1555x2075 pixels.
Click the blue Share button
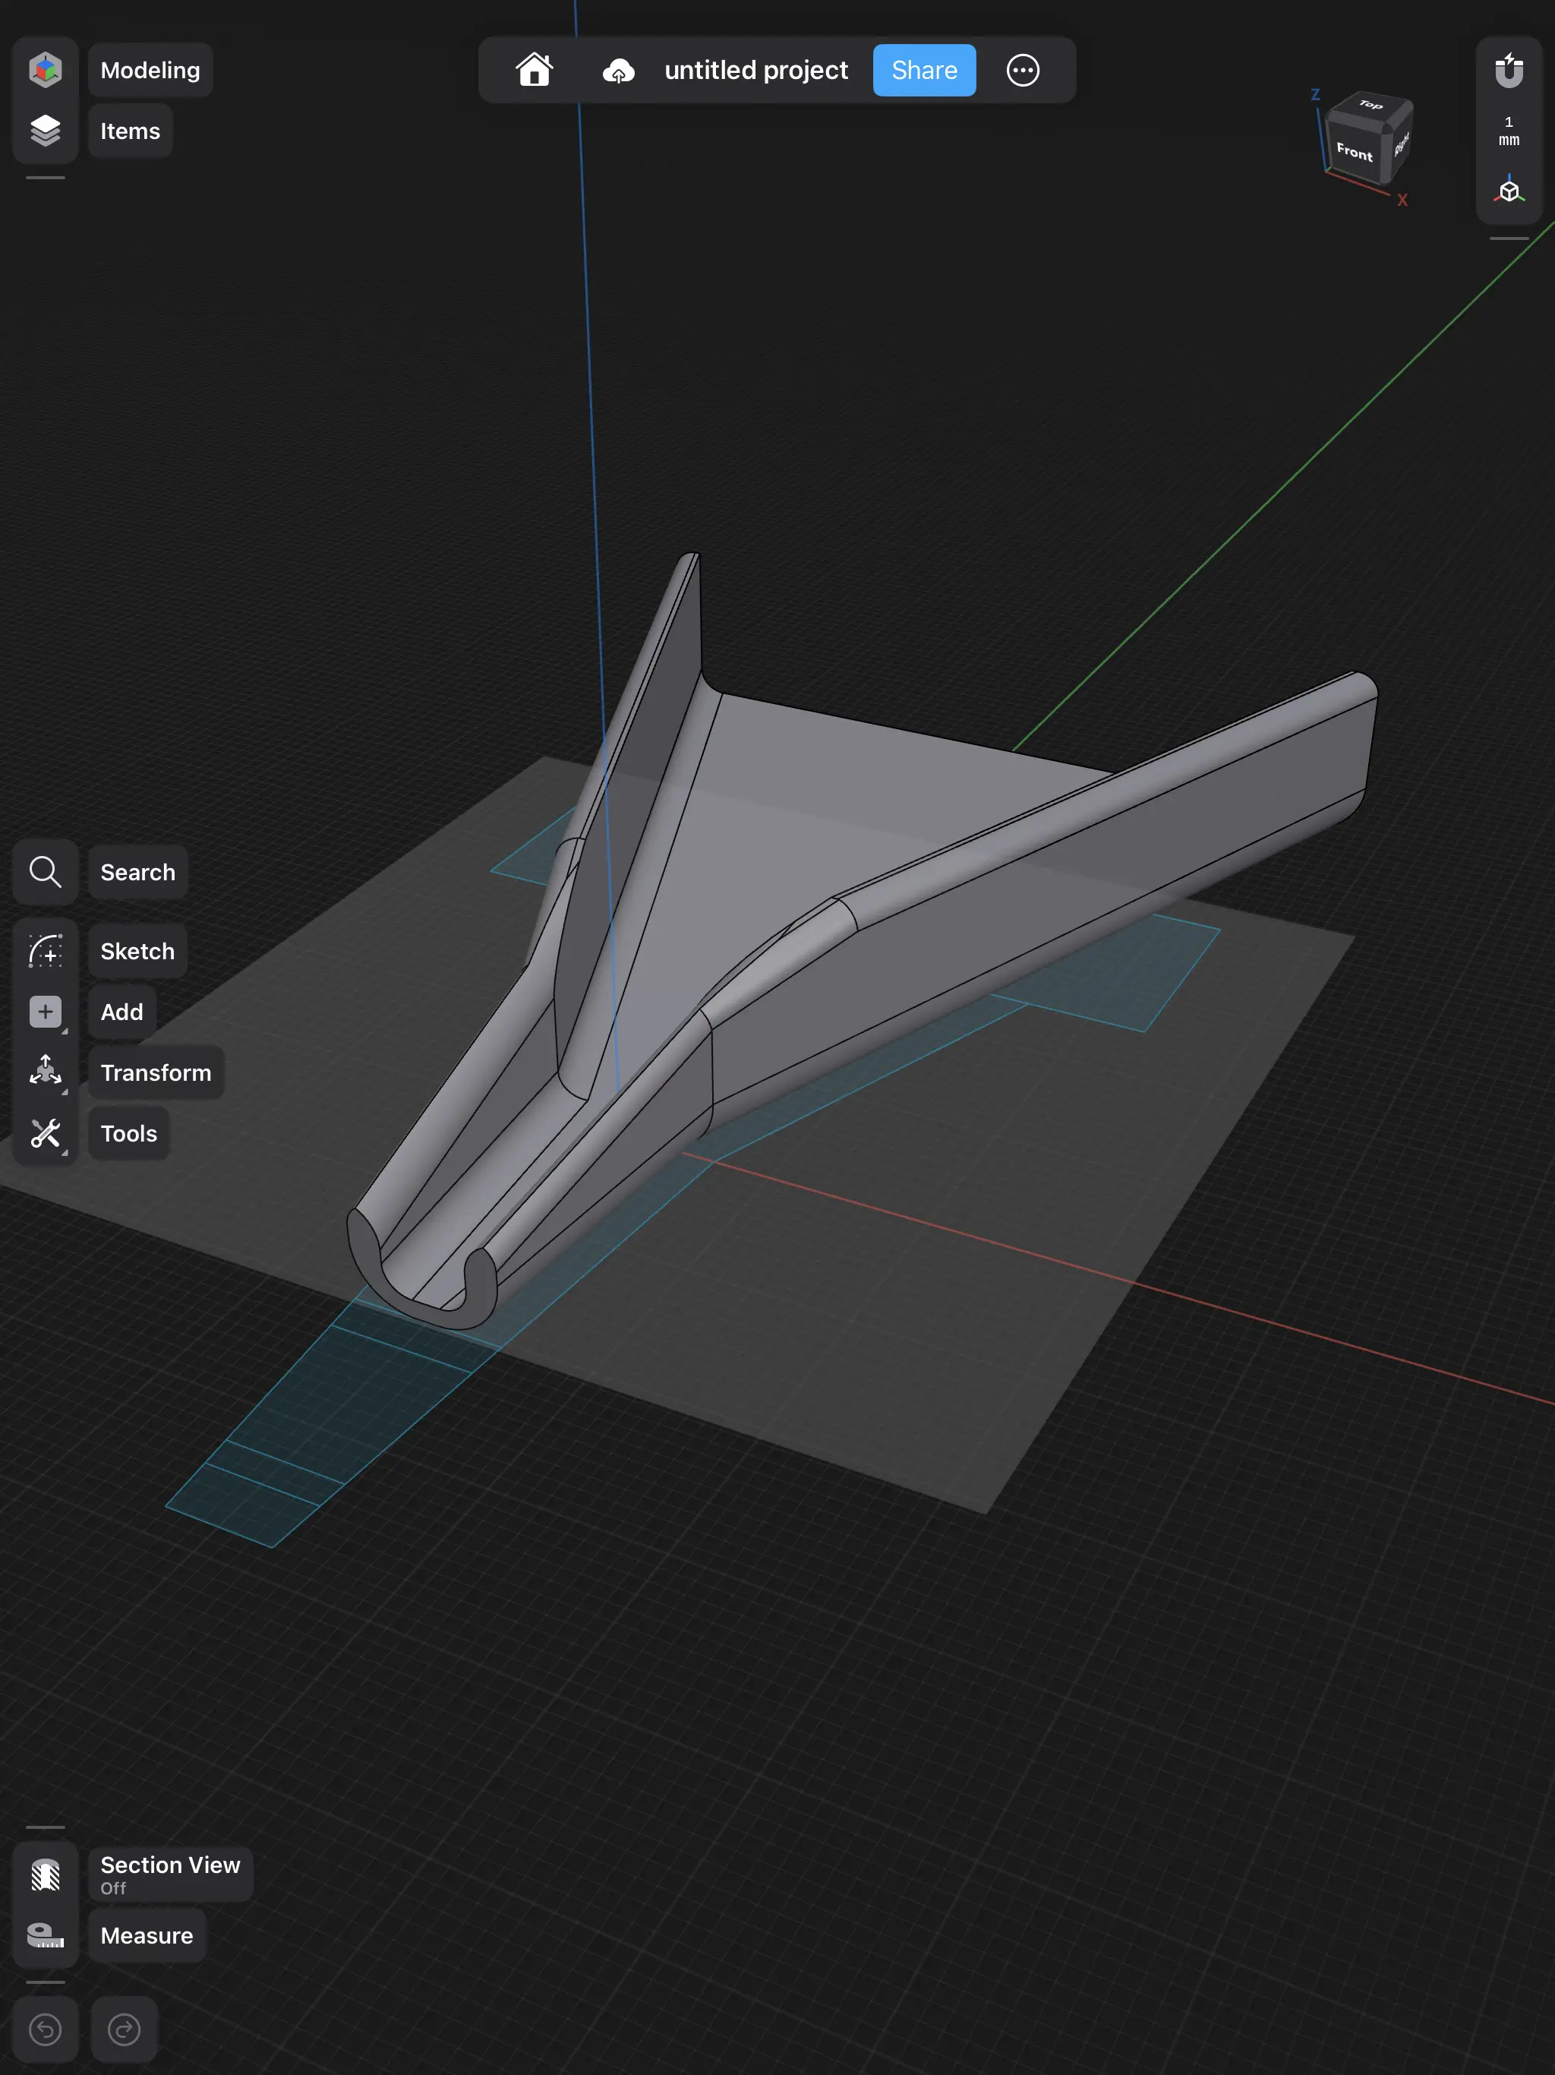924,71
